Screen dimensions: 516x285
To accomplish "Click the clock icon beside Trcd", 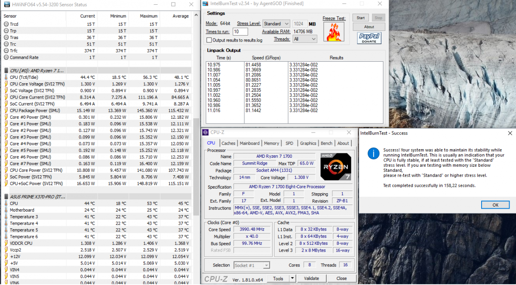I will pos(6,24).
